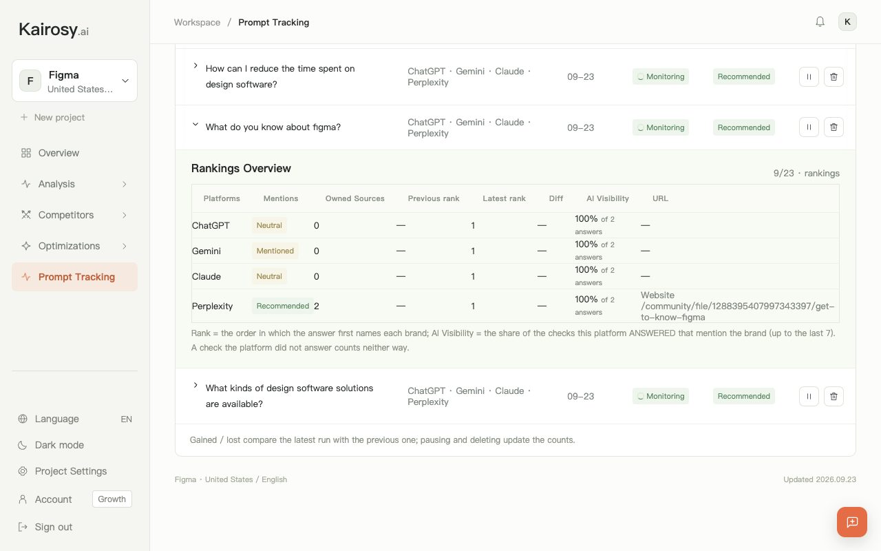Viewport: 881px width, 551px height.
Task: Click the AI Visibility column header
Action: tap(608, 198)
